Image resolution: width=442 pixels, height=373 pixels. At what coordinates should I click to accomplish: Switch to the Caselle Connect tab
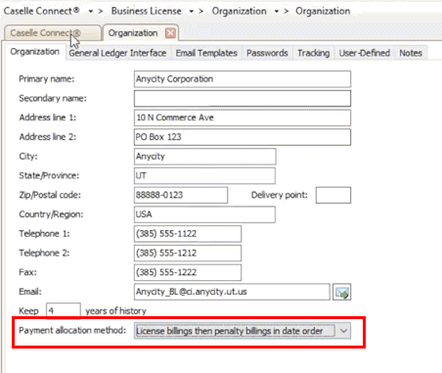52,33
